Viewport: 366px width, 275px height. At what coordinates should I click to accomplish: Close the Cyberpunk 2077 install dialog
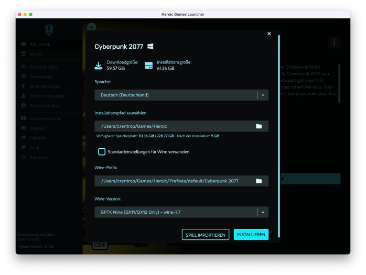click(x=269, y=34)
